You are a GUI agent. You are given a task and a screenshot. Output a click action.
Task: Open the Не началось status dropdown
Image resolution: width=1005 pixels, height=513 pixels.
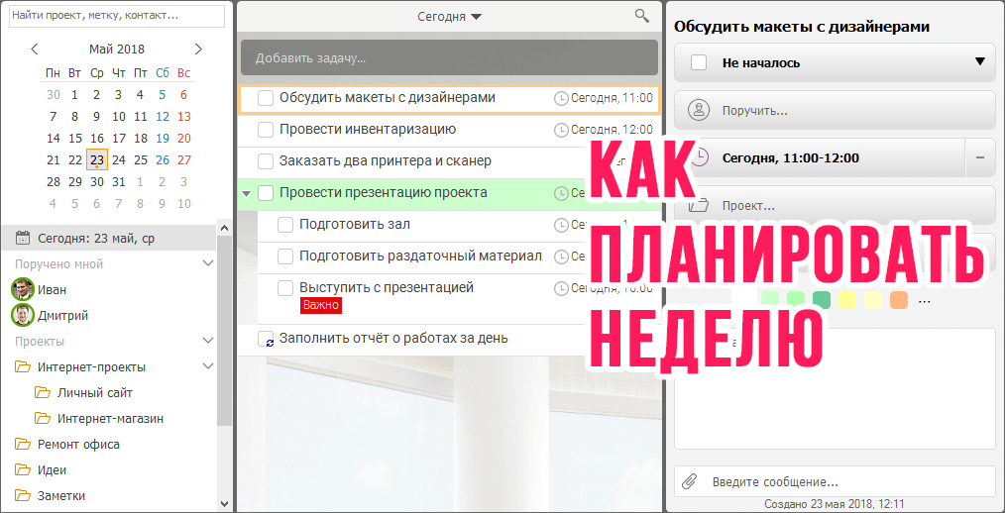979,62
